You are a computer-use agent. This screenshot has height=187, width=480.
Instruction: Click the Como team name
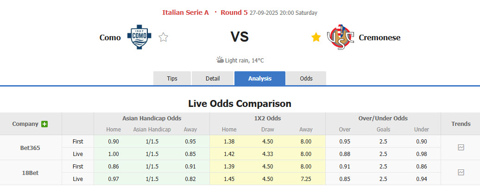point(110,37)
